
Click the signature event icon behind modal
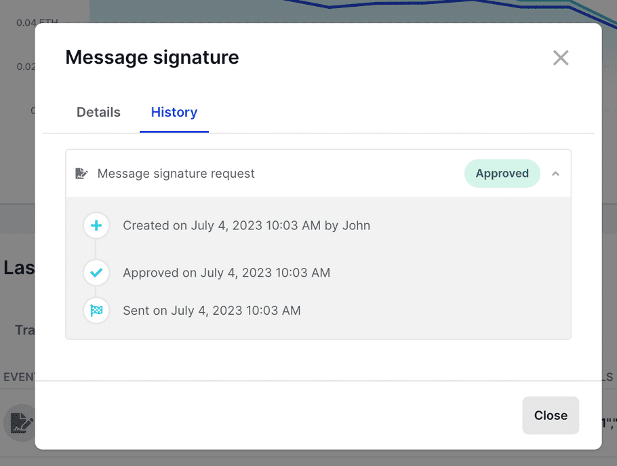point(19,423)
